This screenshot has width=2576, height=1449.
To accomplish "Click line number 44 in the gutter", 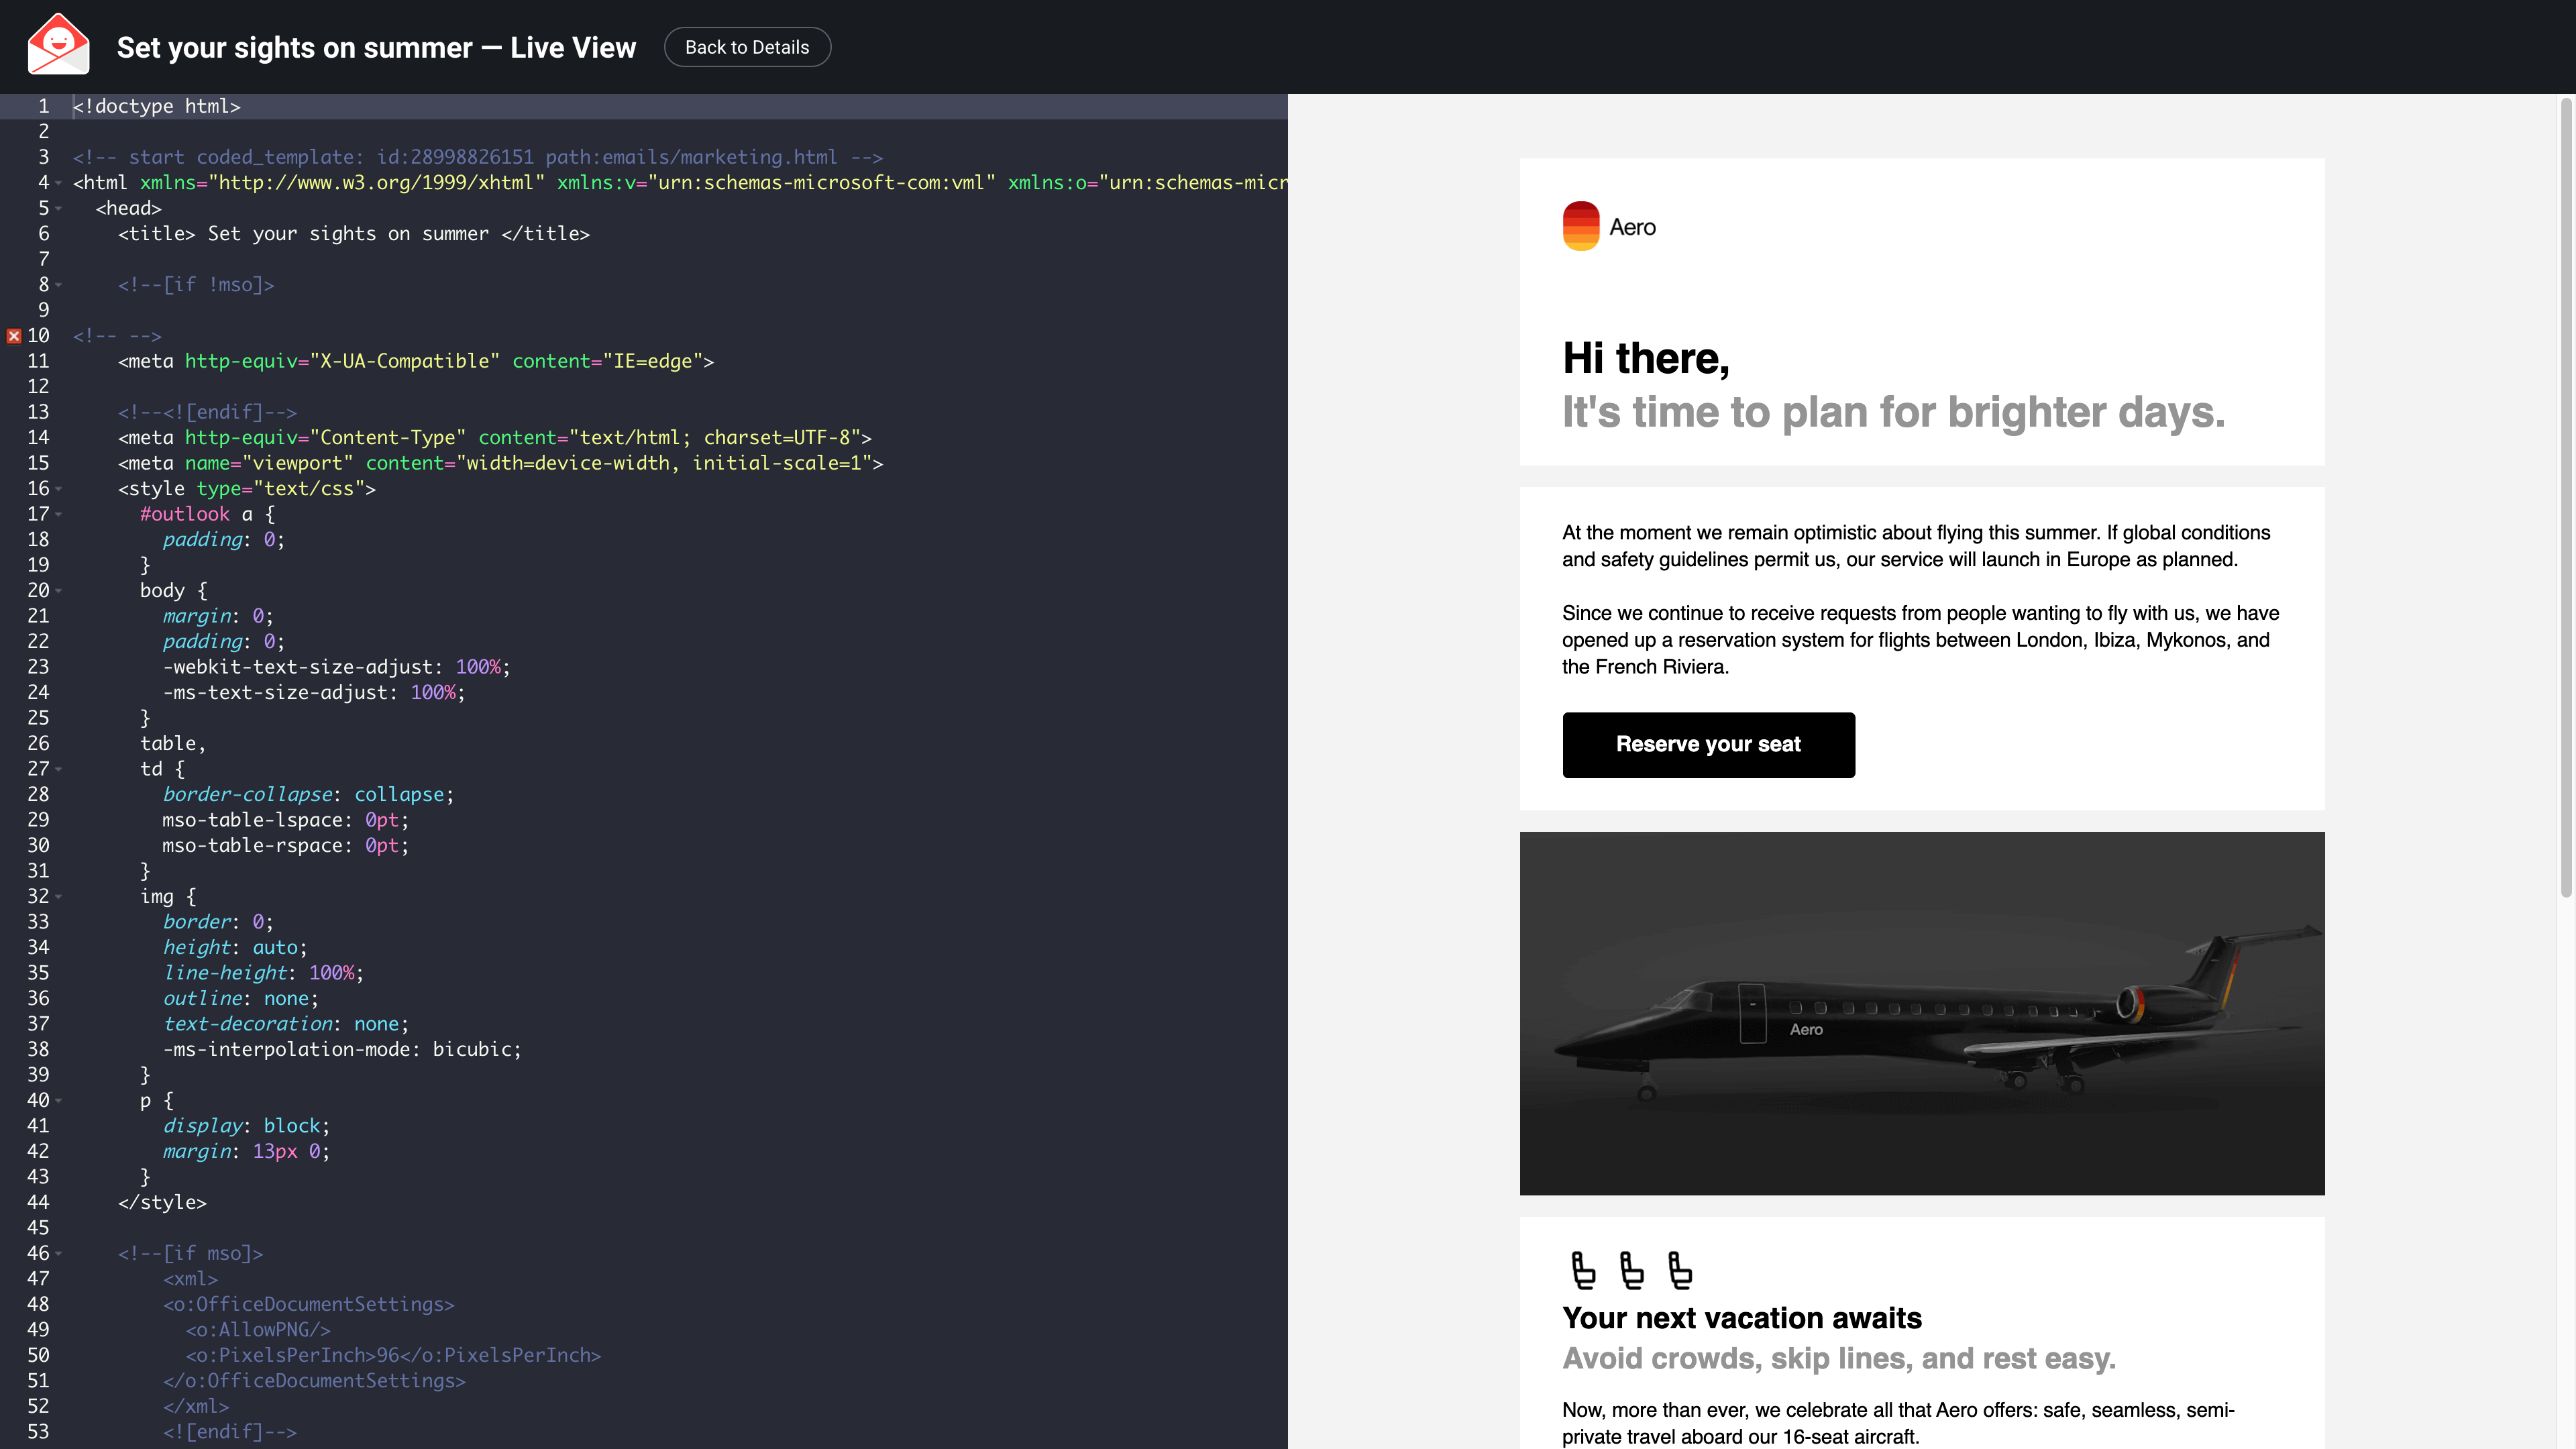I will [38, 1202].
